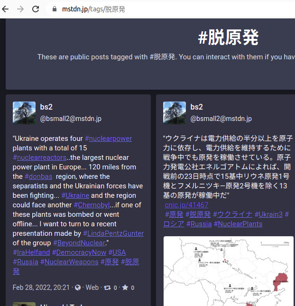This screenshot has width=295, height=306.
Task: Open the #LindaPentzGunter hashtag
Action: [x=113, y=233]
